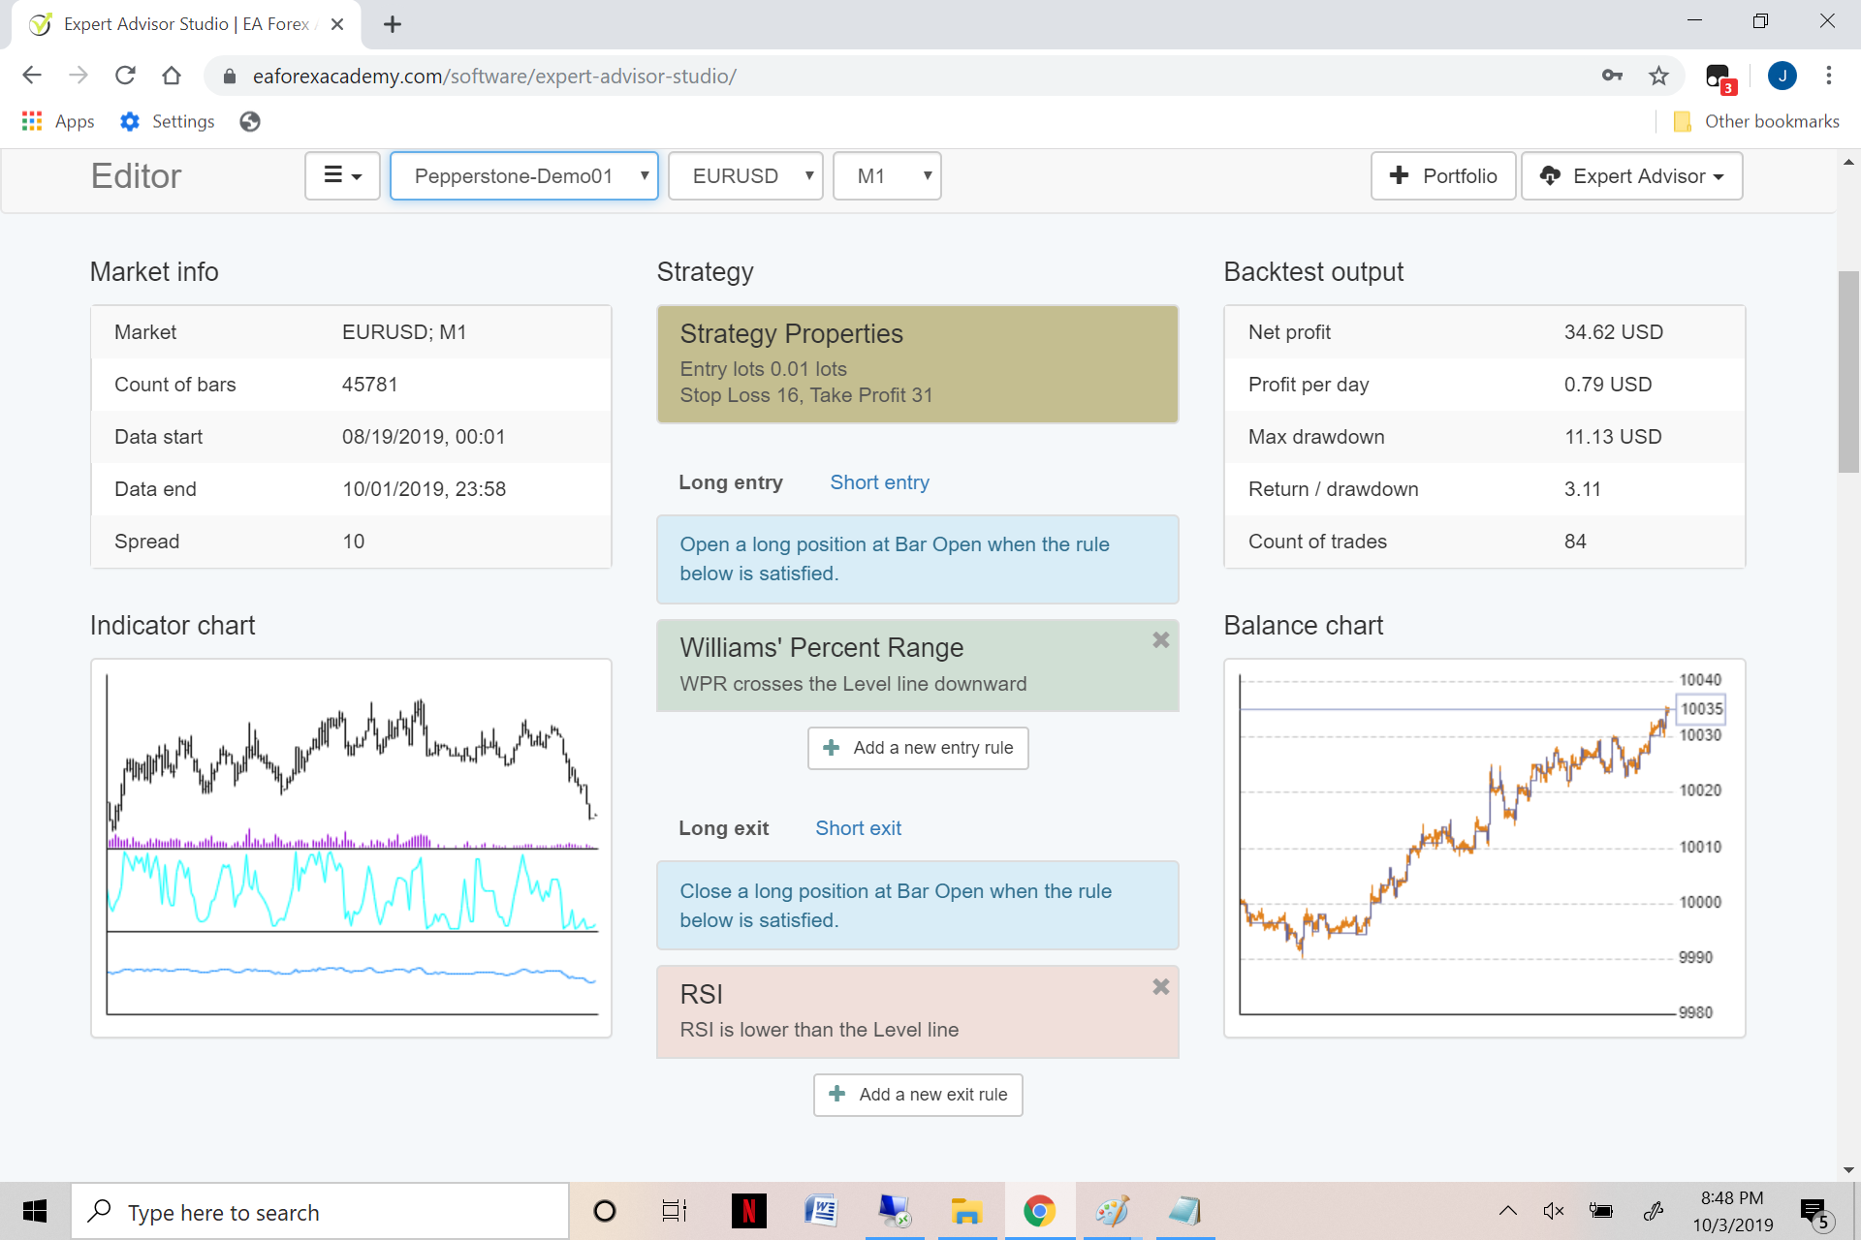Open the pen workspace tray icon
The image size is (1861, 1240).
pyautogui.click(x=1654, y=1211)
